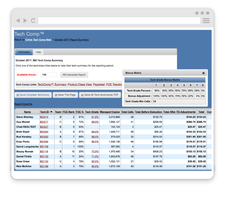This screenshot has width=225, height=197.
Task: Click the Tech ID sort arrow icon
Action: [51, 112]
